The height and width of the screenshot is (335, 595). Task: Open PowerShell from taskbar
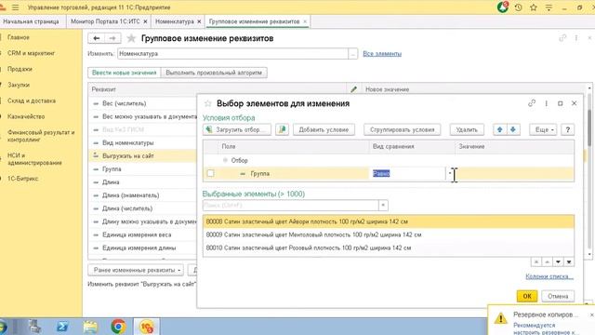pyautogui.click(x=62, y=327)
